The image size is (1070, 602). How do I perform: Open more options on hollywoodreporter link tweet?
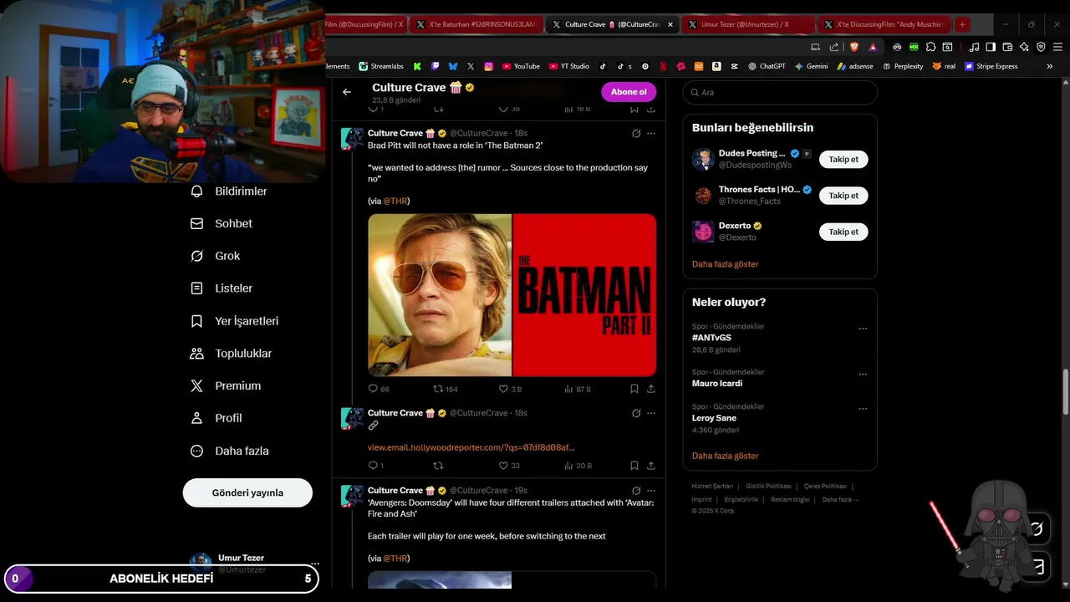tap(651, 413)
